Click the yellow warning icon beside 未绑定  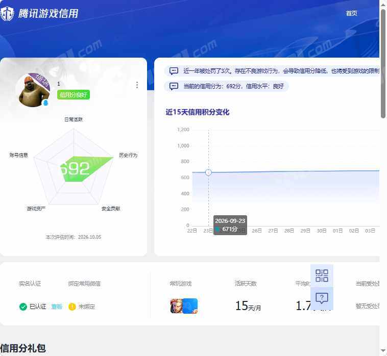[72, 307]
